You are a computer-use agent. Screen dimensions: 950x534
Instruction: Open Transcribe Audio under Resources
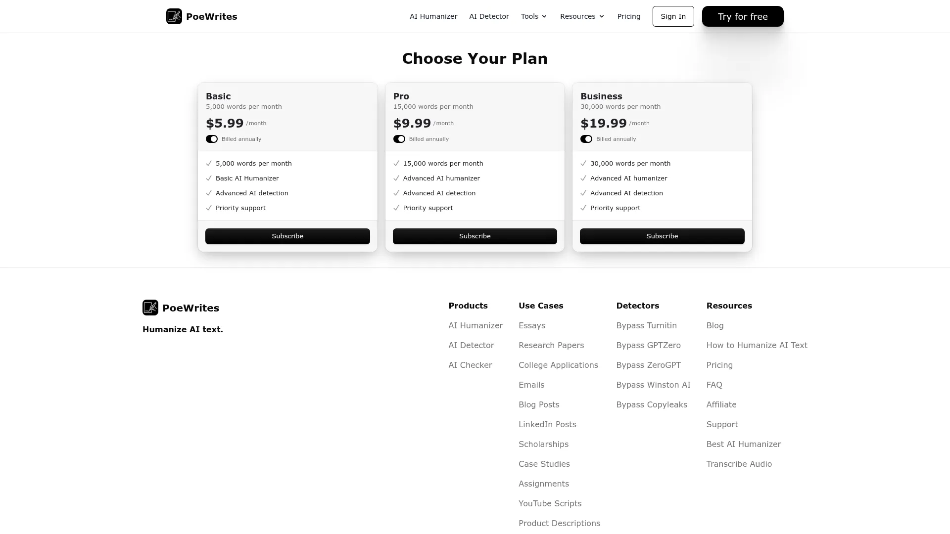[x=739, y=464]
